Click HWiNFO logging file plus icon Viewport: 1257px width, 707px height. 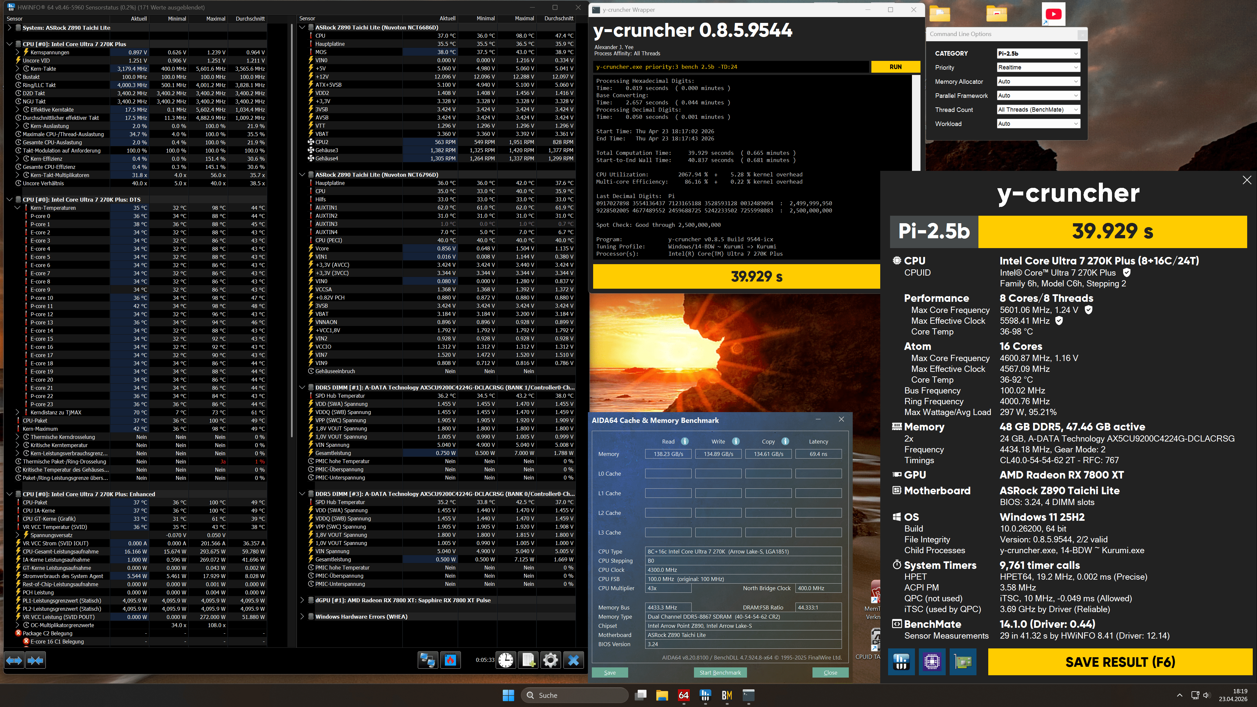tap(528, 661)
